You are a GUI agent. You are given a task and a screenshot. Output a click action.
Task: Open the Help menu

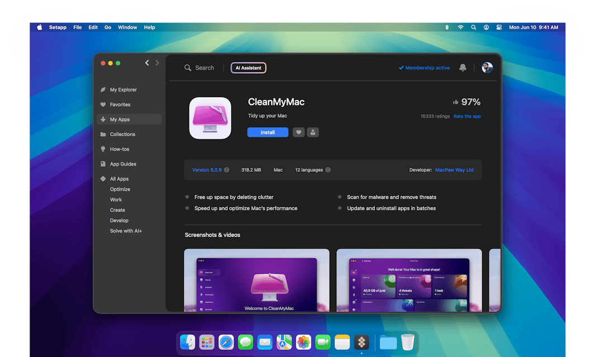tap(150, 27)
